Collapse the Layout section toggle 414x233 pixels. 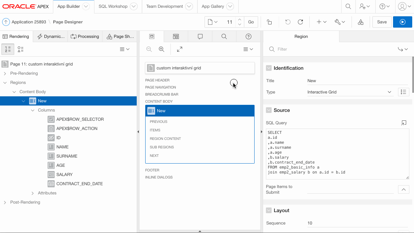point(269,210)
